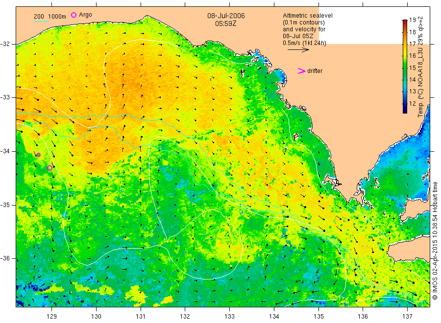
Task: Click the 'drifter' legend label
Action: click(x=315, y=71)
